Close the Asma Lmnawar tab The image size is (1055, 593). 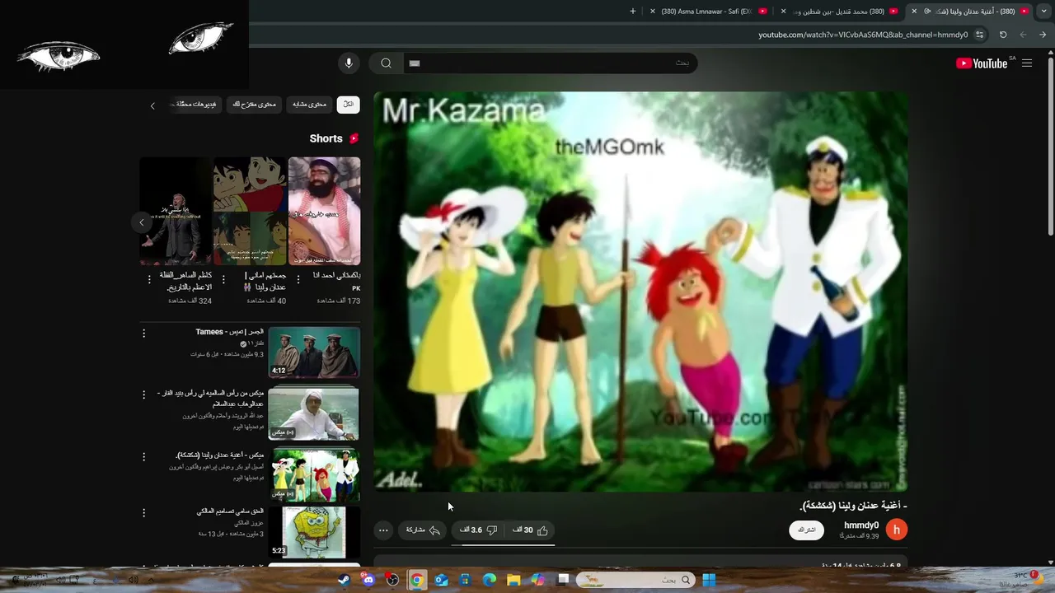(653, 12)
